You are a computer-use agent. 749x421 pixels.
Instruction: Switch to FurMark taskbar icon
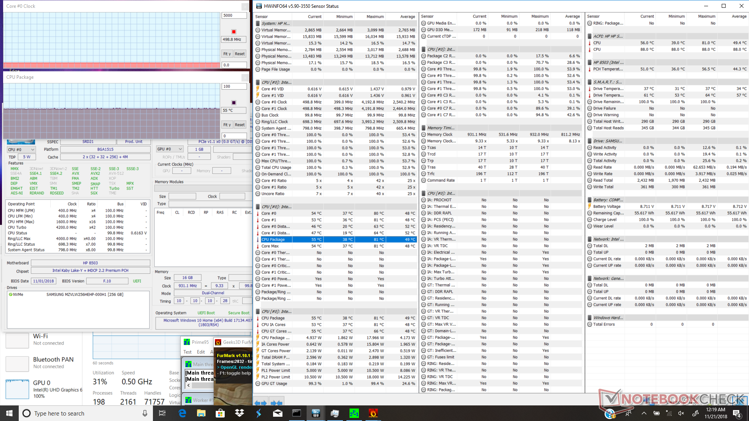coord(373,413)
